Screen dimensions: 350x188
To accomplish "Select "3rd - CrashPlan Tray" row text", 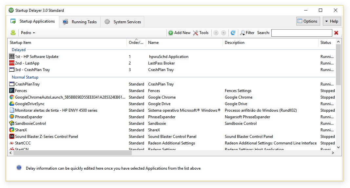I will [32, 70].
